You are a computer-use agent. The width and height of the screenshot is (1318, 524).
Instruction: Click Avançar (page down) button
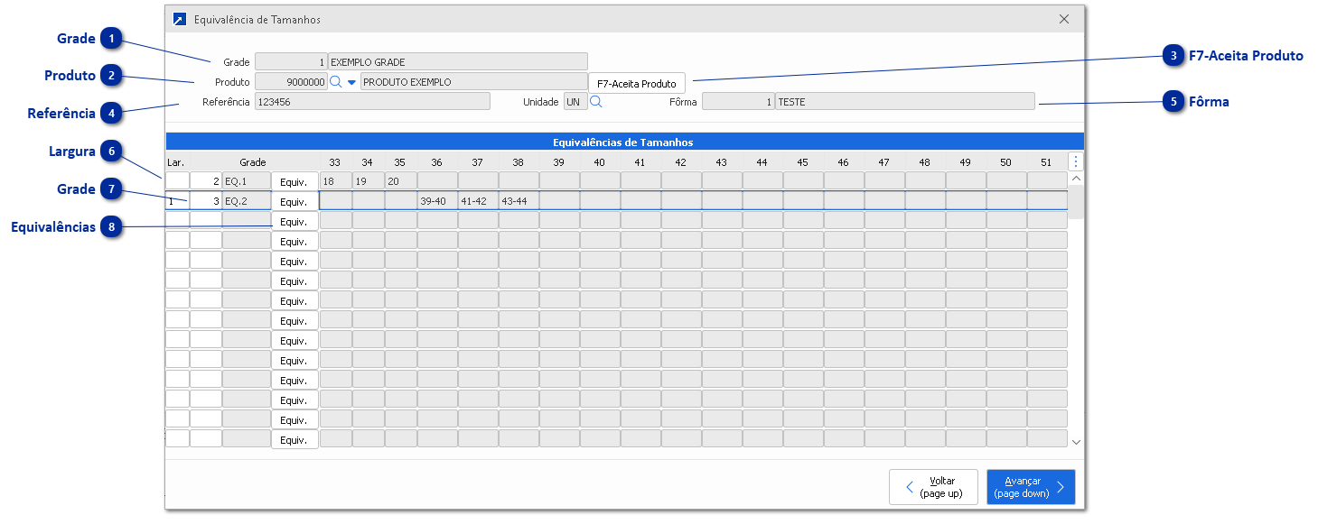pyautogui.click(x=1031, y=487)
